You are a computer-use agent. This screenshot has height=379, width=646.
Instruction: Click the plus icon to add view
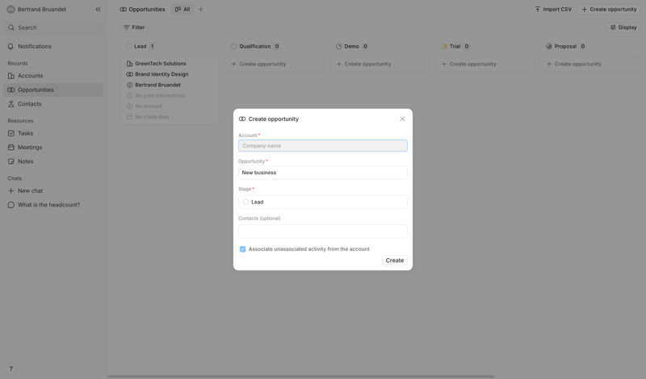(x=201, y=10)
